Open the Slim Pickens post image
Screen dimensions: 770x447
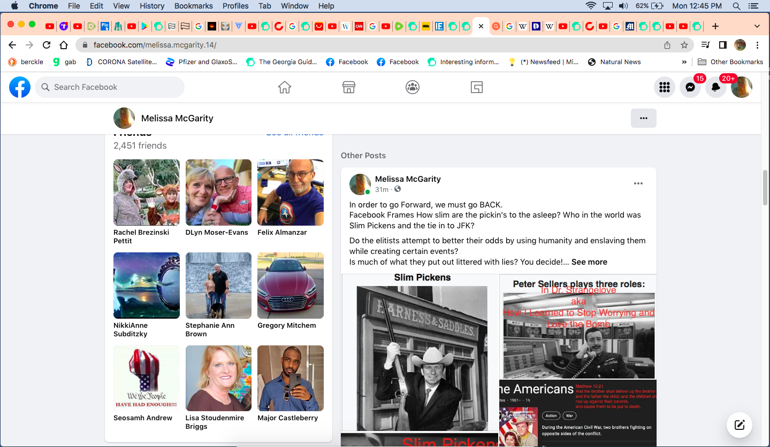(x=420, y=352)
